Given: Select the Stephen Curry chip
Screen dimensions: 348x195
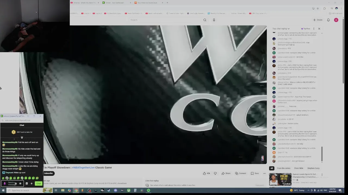Looking at the screenshot, I should pyautogui.click(x=313, y=168).
